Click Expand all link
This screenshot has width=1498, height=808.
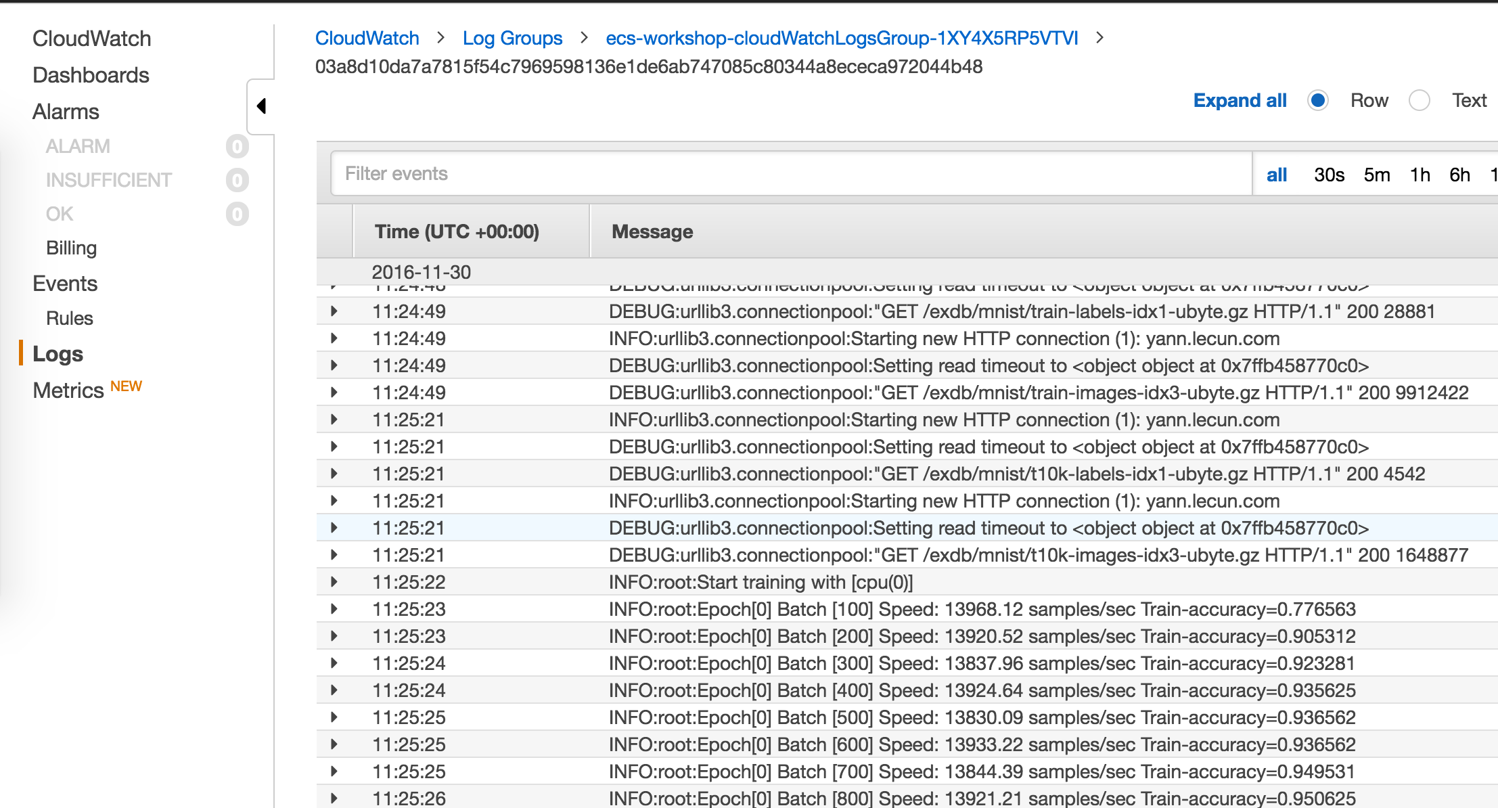pos(1240,100)
